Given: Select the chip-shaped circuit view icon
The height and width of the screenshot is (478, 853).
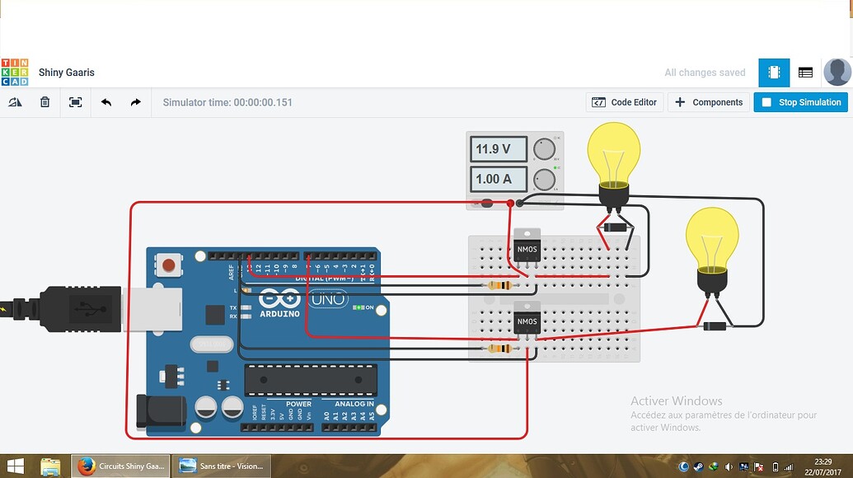Looking at the screenshot, I should tap(773, 72).
